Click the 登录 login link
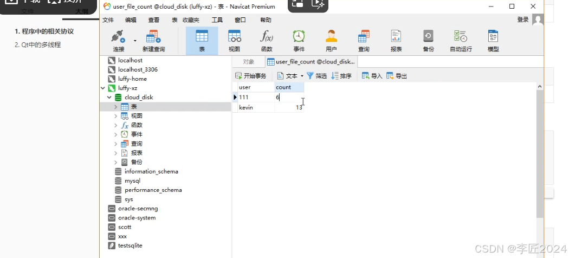 click(523, 20)
